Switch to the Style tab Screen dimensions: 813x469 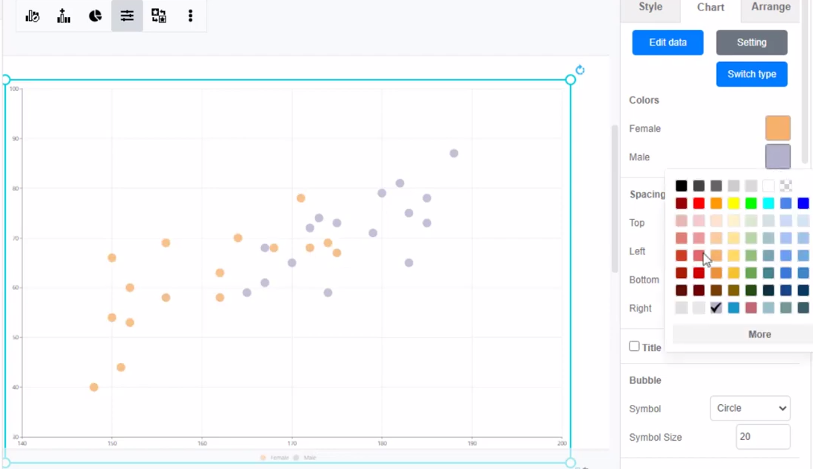pyautogui.click(x=650, y=7)
